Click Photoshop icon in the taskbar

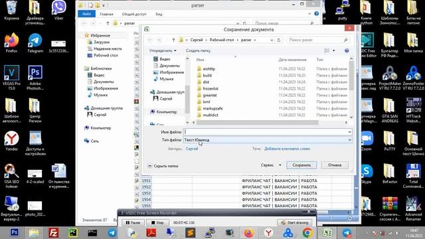point(15,233)
